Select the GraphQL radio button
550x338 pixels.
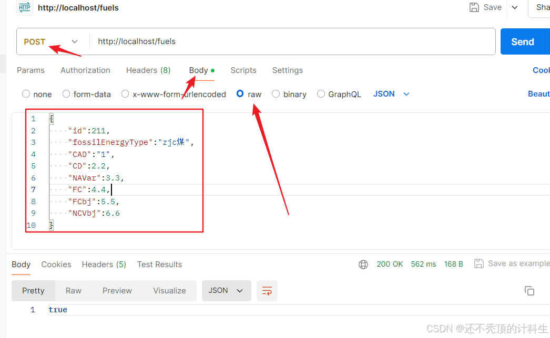tap(321, 94)
